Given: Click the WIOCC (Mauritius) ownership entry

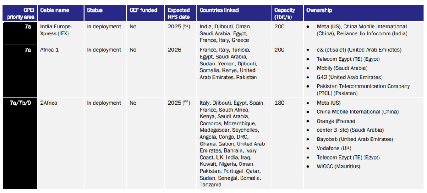Looking at the screenshot, I should [x=339, y=167].
